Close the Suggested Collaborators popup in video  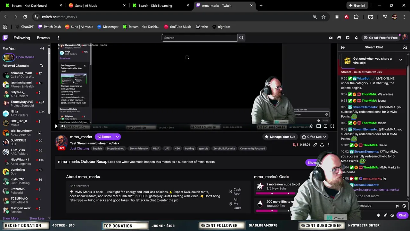click(85, 66)
